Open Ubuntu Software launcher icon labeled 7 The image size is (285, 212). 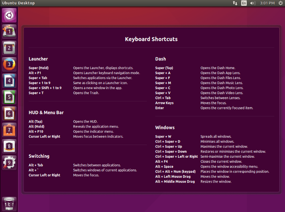pyautogui.click(x=9, y=129)
